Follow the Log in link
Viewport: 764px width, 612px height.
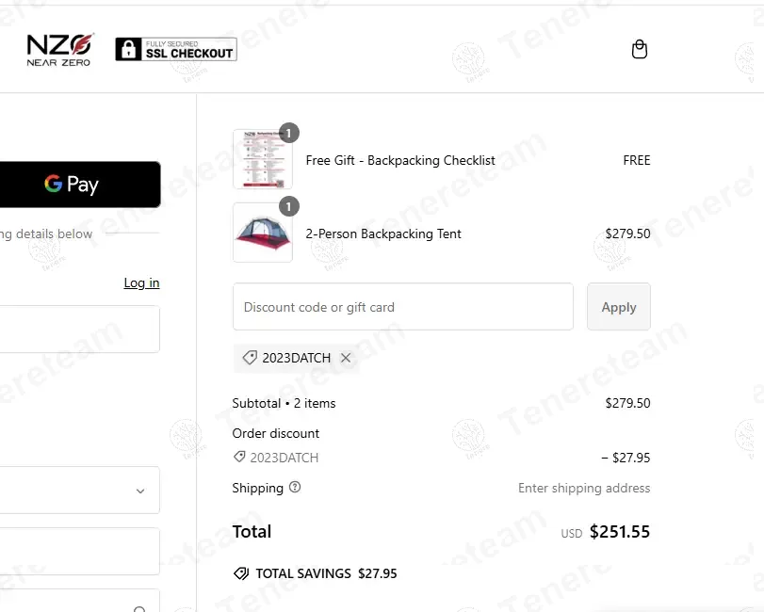click(x=141, y=282)
